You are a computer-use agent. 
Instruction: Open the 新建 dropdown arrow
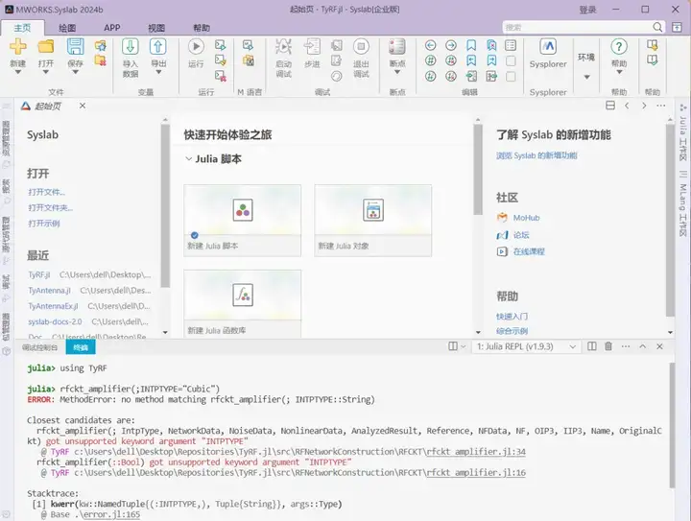click(17, 72)
